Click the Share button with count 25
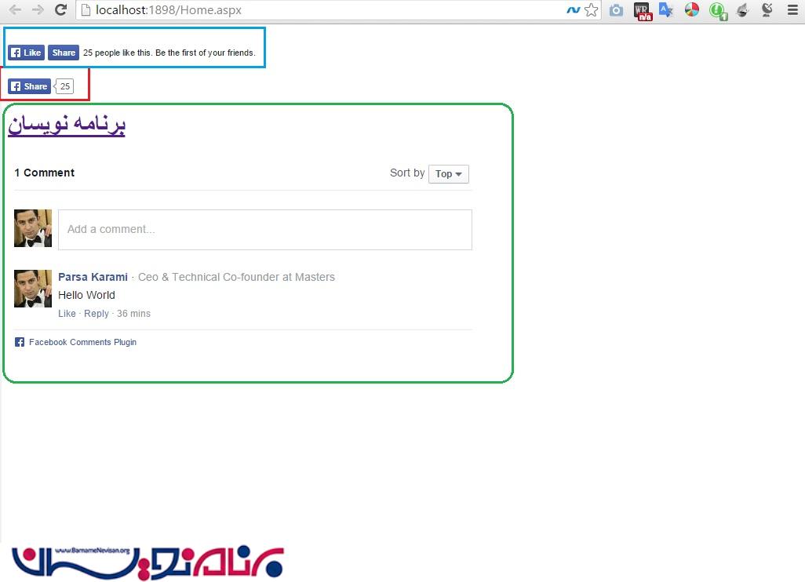This screenshot has width=805, height=582. pyautogui.click(x=29, y=86)
